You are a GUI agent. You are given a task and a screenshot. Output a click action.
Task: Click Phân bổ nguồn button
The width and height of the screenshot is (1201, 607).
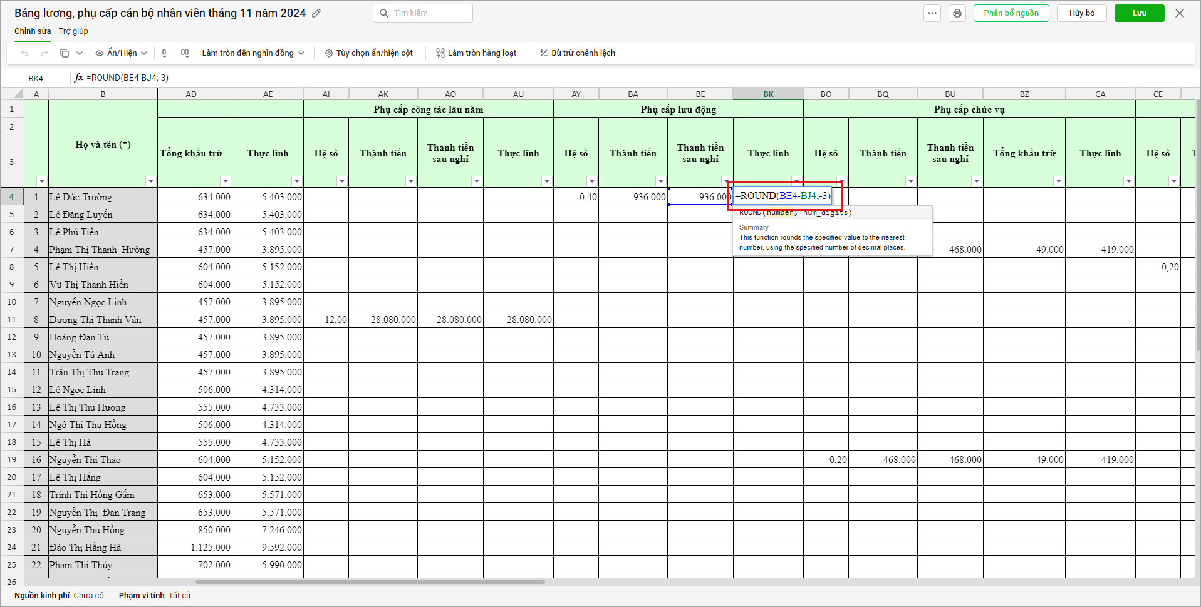point(1011,13)
